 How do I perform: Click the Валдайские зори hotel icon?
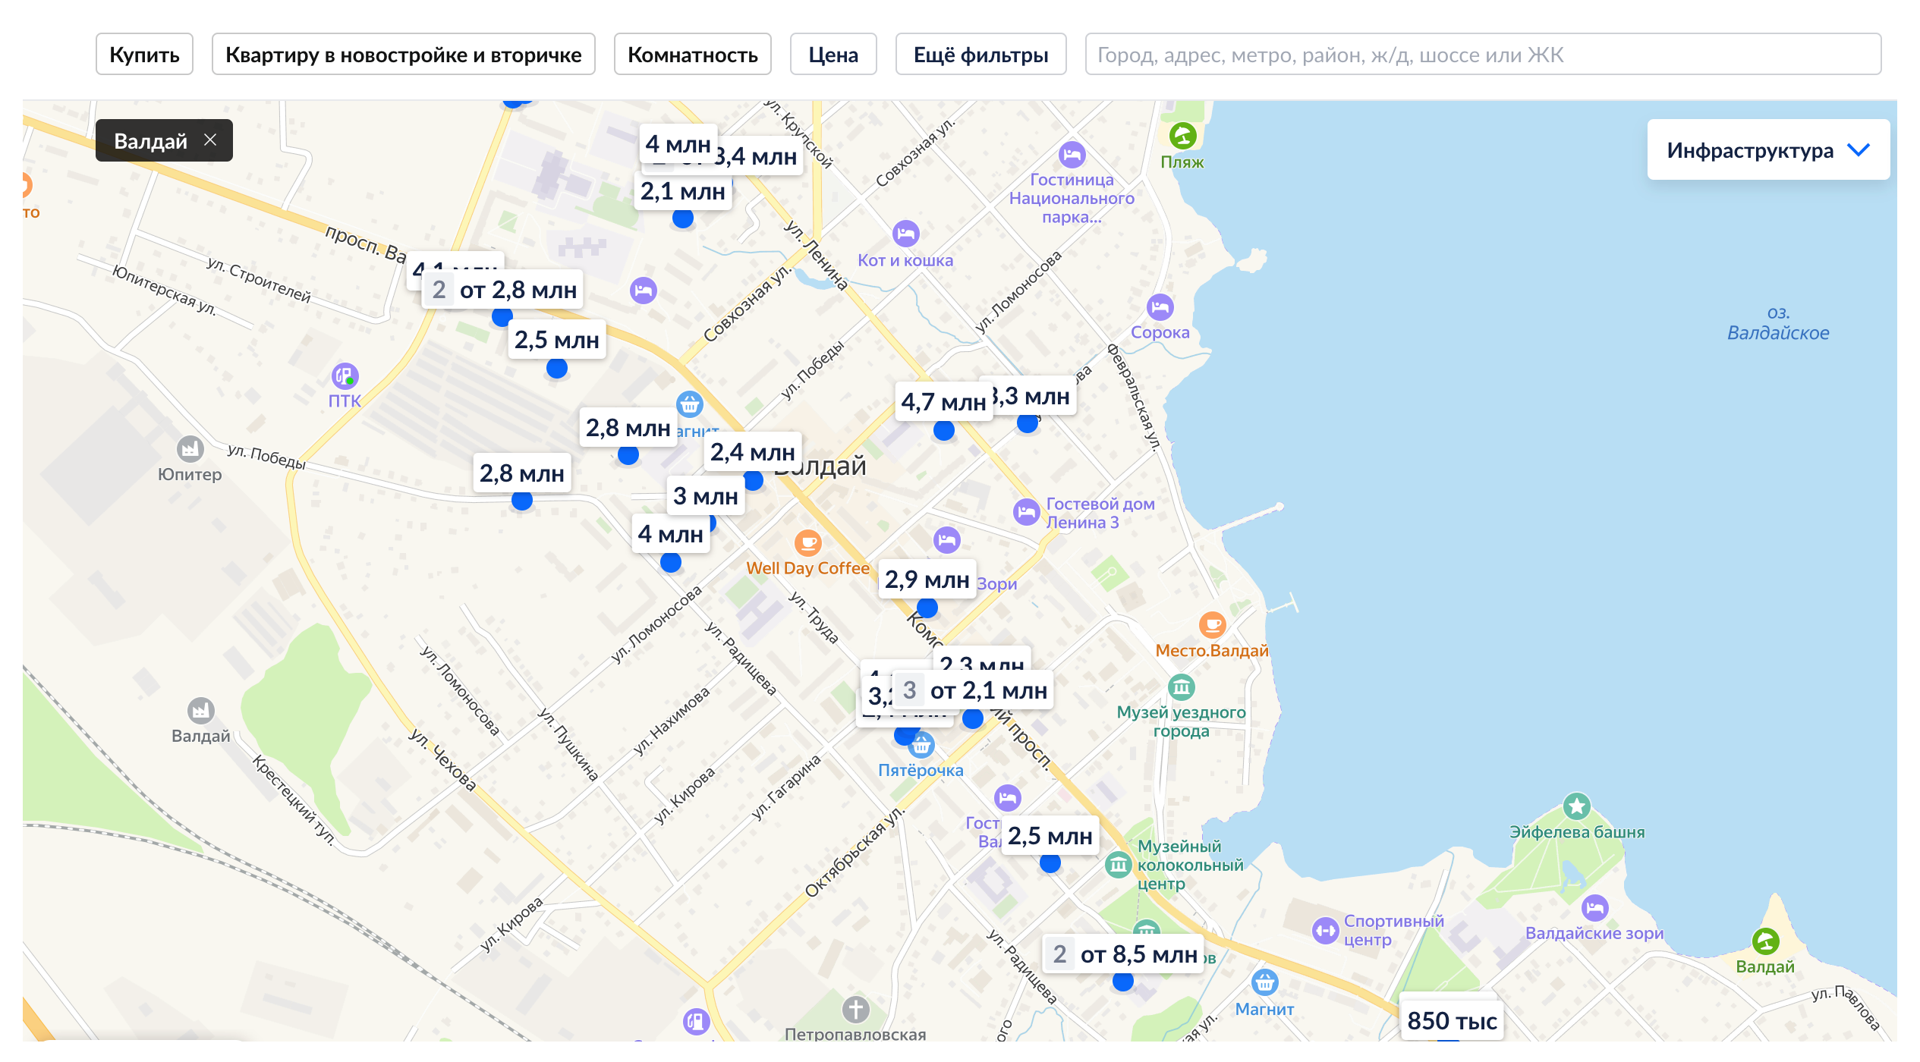(x=1594, y=908)
